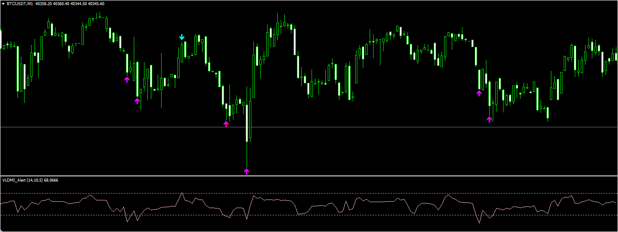Click the first magenta up arrow on the chart

(x=127, y=79)
